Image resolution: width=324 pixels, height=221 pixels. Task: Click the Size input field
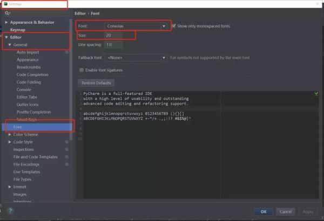click(x=113, y=36)
